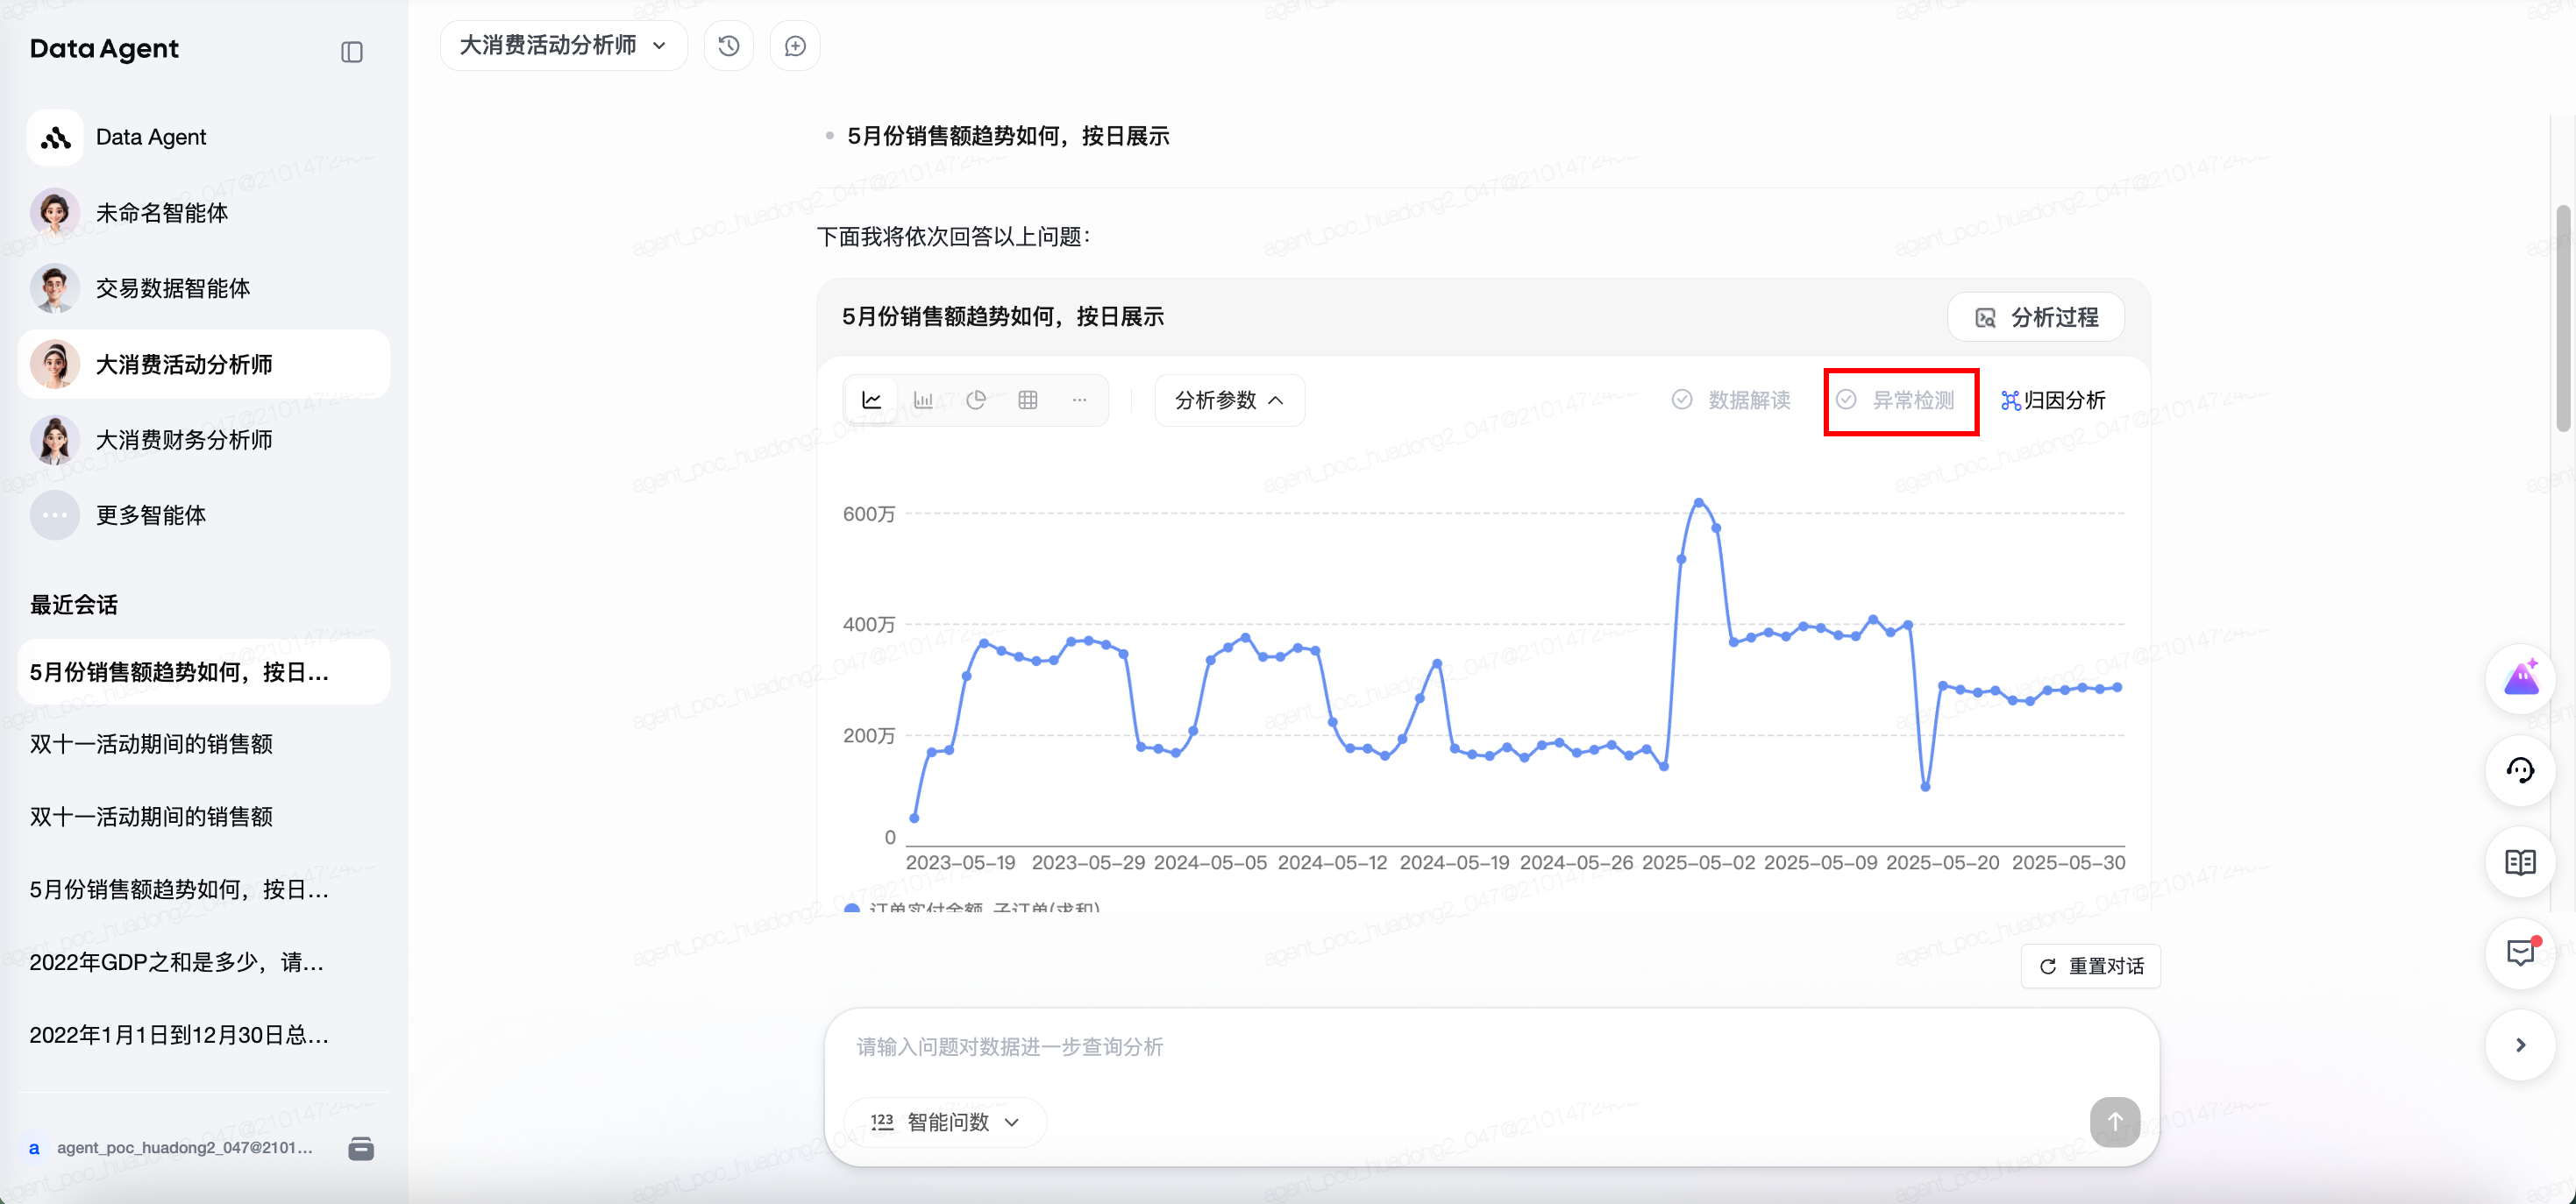
Task: Open customer service headset icon
Action: point(2519,770)
